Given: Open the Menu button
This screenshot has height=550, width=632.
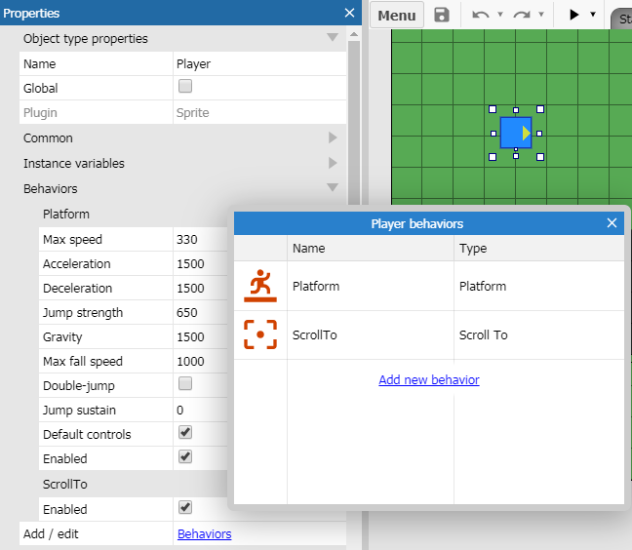Looking at the screenshot, I should point(396,15).
